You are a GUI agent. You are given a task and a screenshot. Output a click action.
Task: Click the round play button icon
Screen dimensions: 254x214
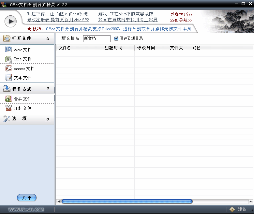(x=10, y=21)
